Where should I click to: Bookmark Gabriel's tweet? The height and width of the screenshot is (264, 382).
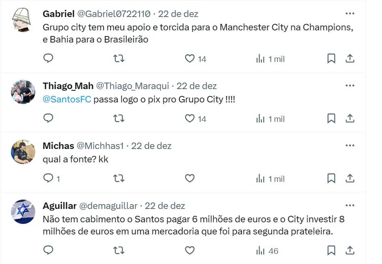331,59
